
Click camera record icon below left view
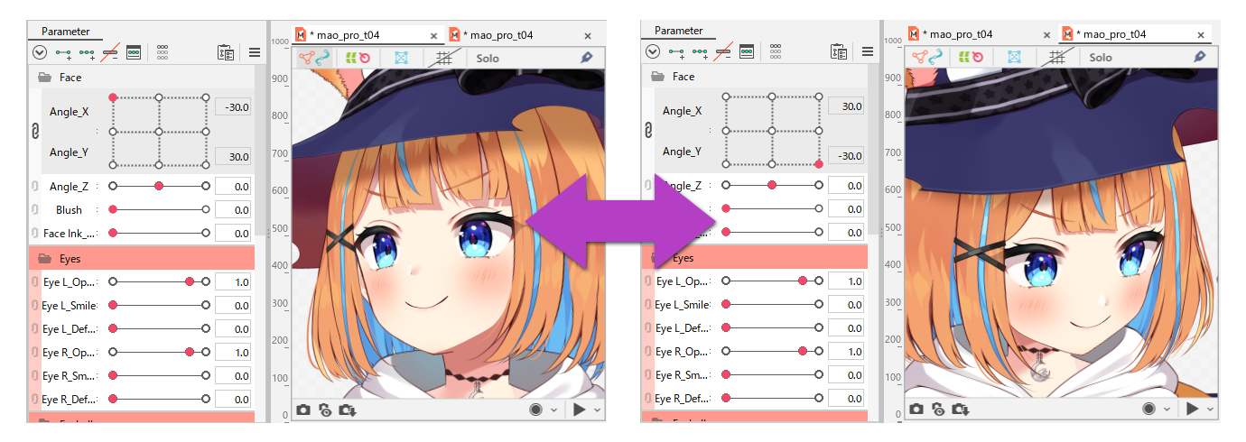pyautogui.click(x=325, y=410)
